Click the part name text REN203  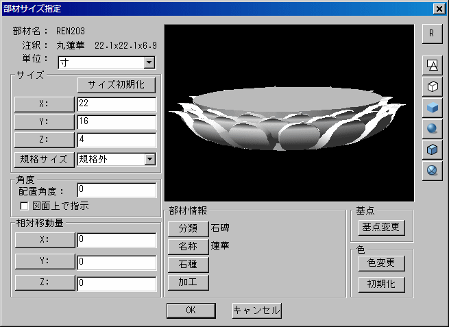tap(71, 31)
